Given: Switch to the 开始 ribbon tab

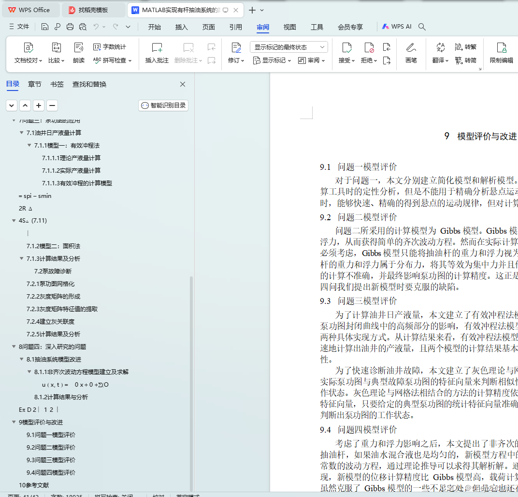Looking at the screenshot, I should point(154,27).
